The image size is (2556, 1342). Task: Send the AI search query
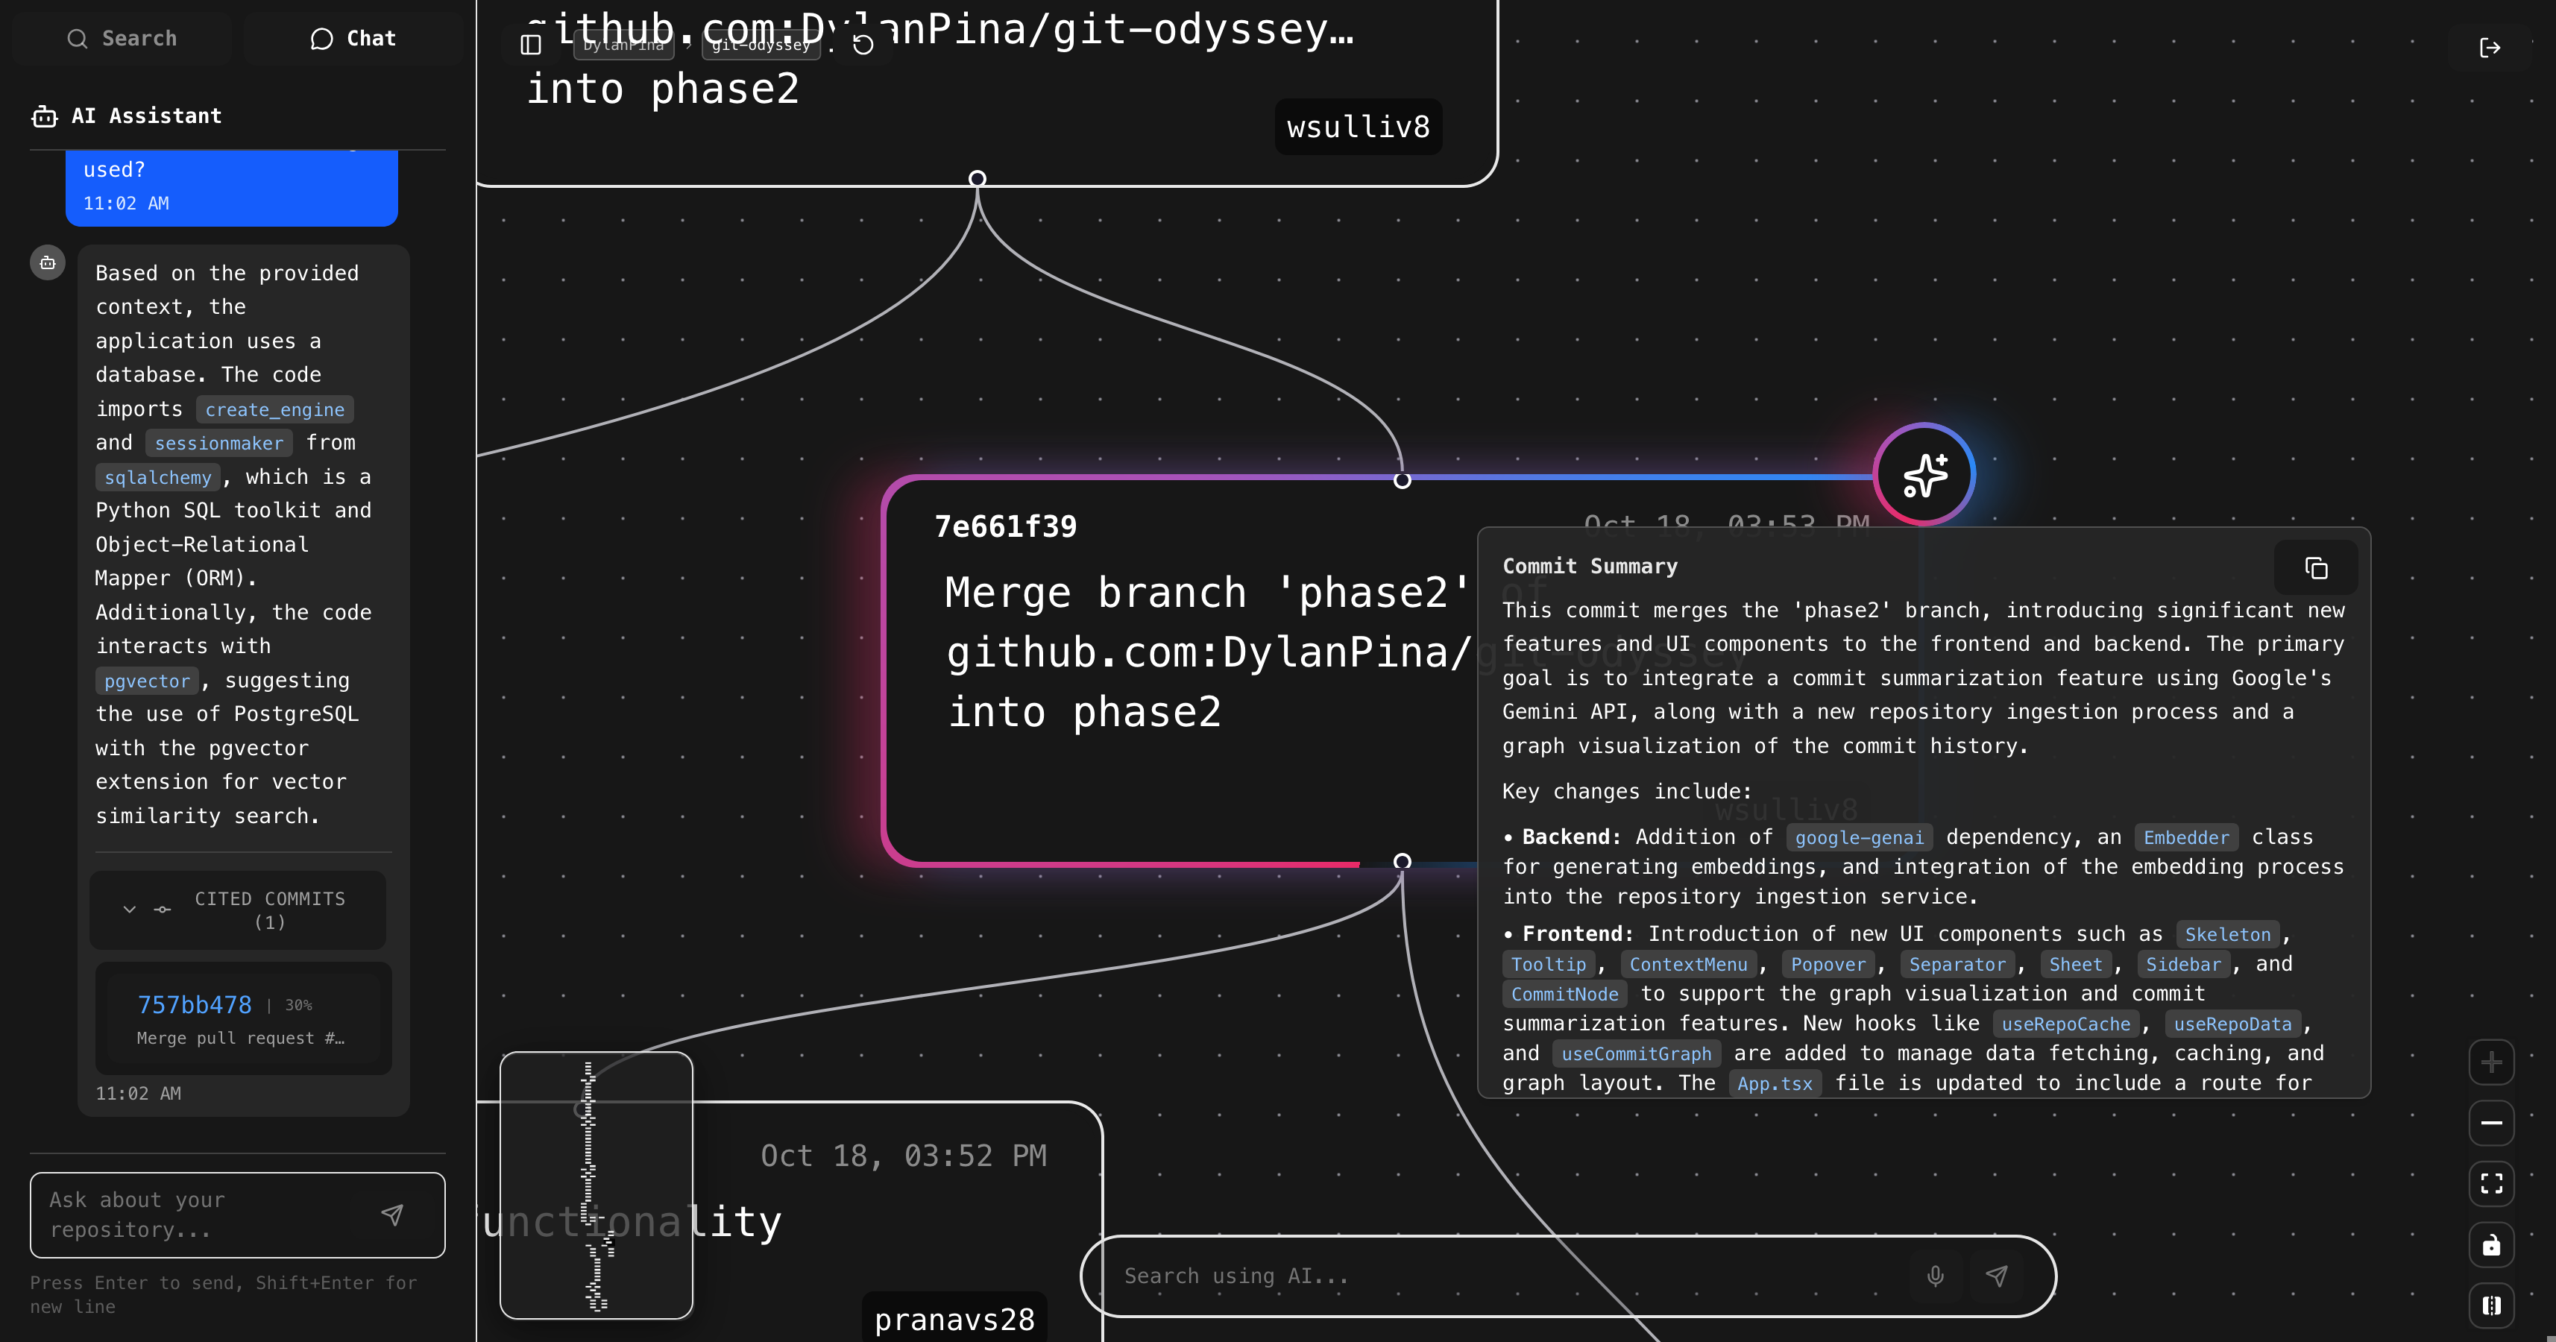[1996, 1276]
